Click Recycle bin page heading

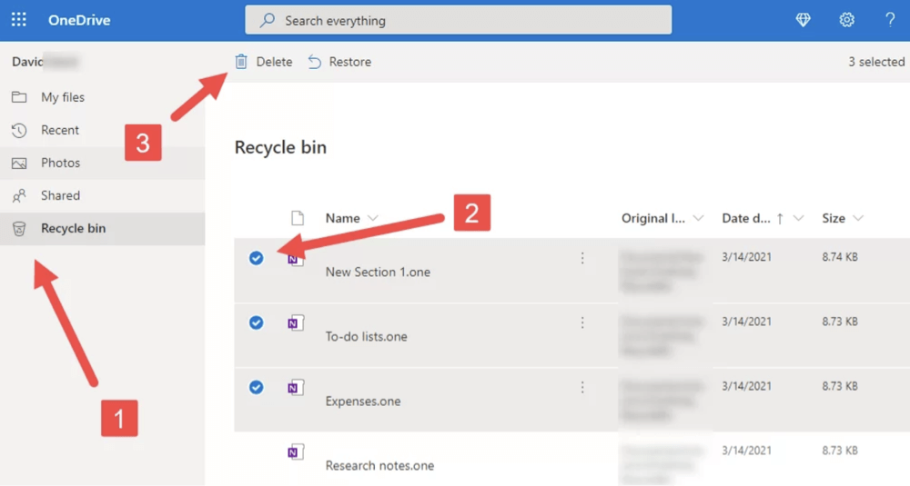280,147
